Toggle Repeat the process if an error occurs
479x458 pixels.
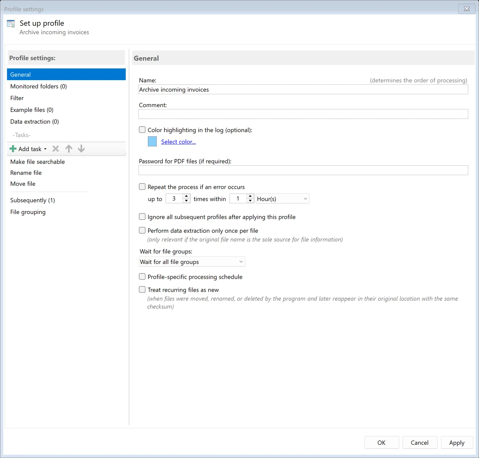142,187
